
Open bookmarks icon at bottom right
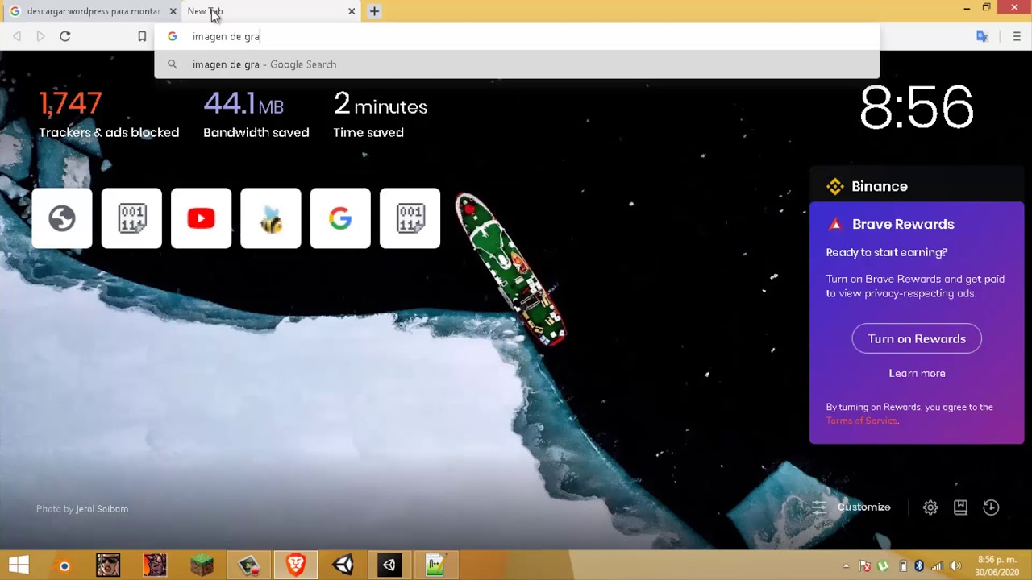[x=960, y=507]
